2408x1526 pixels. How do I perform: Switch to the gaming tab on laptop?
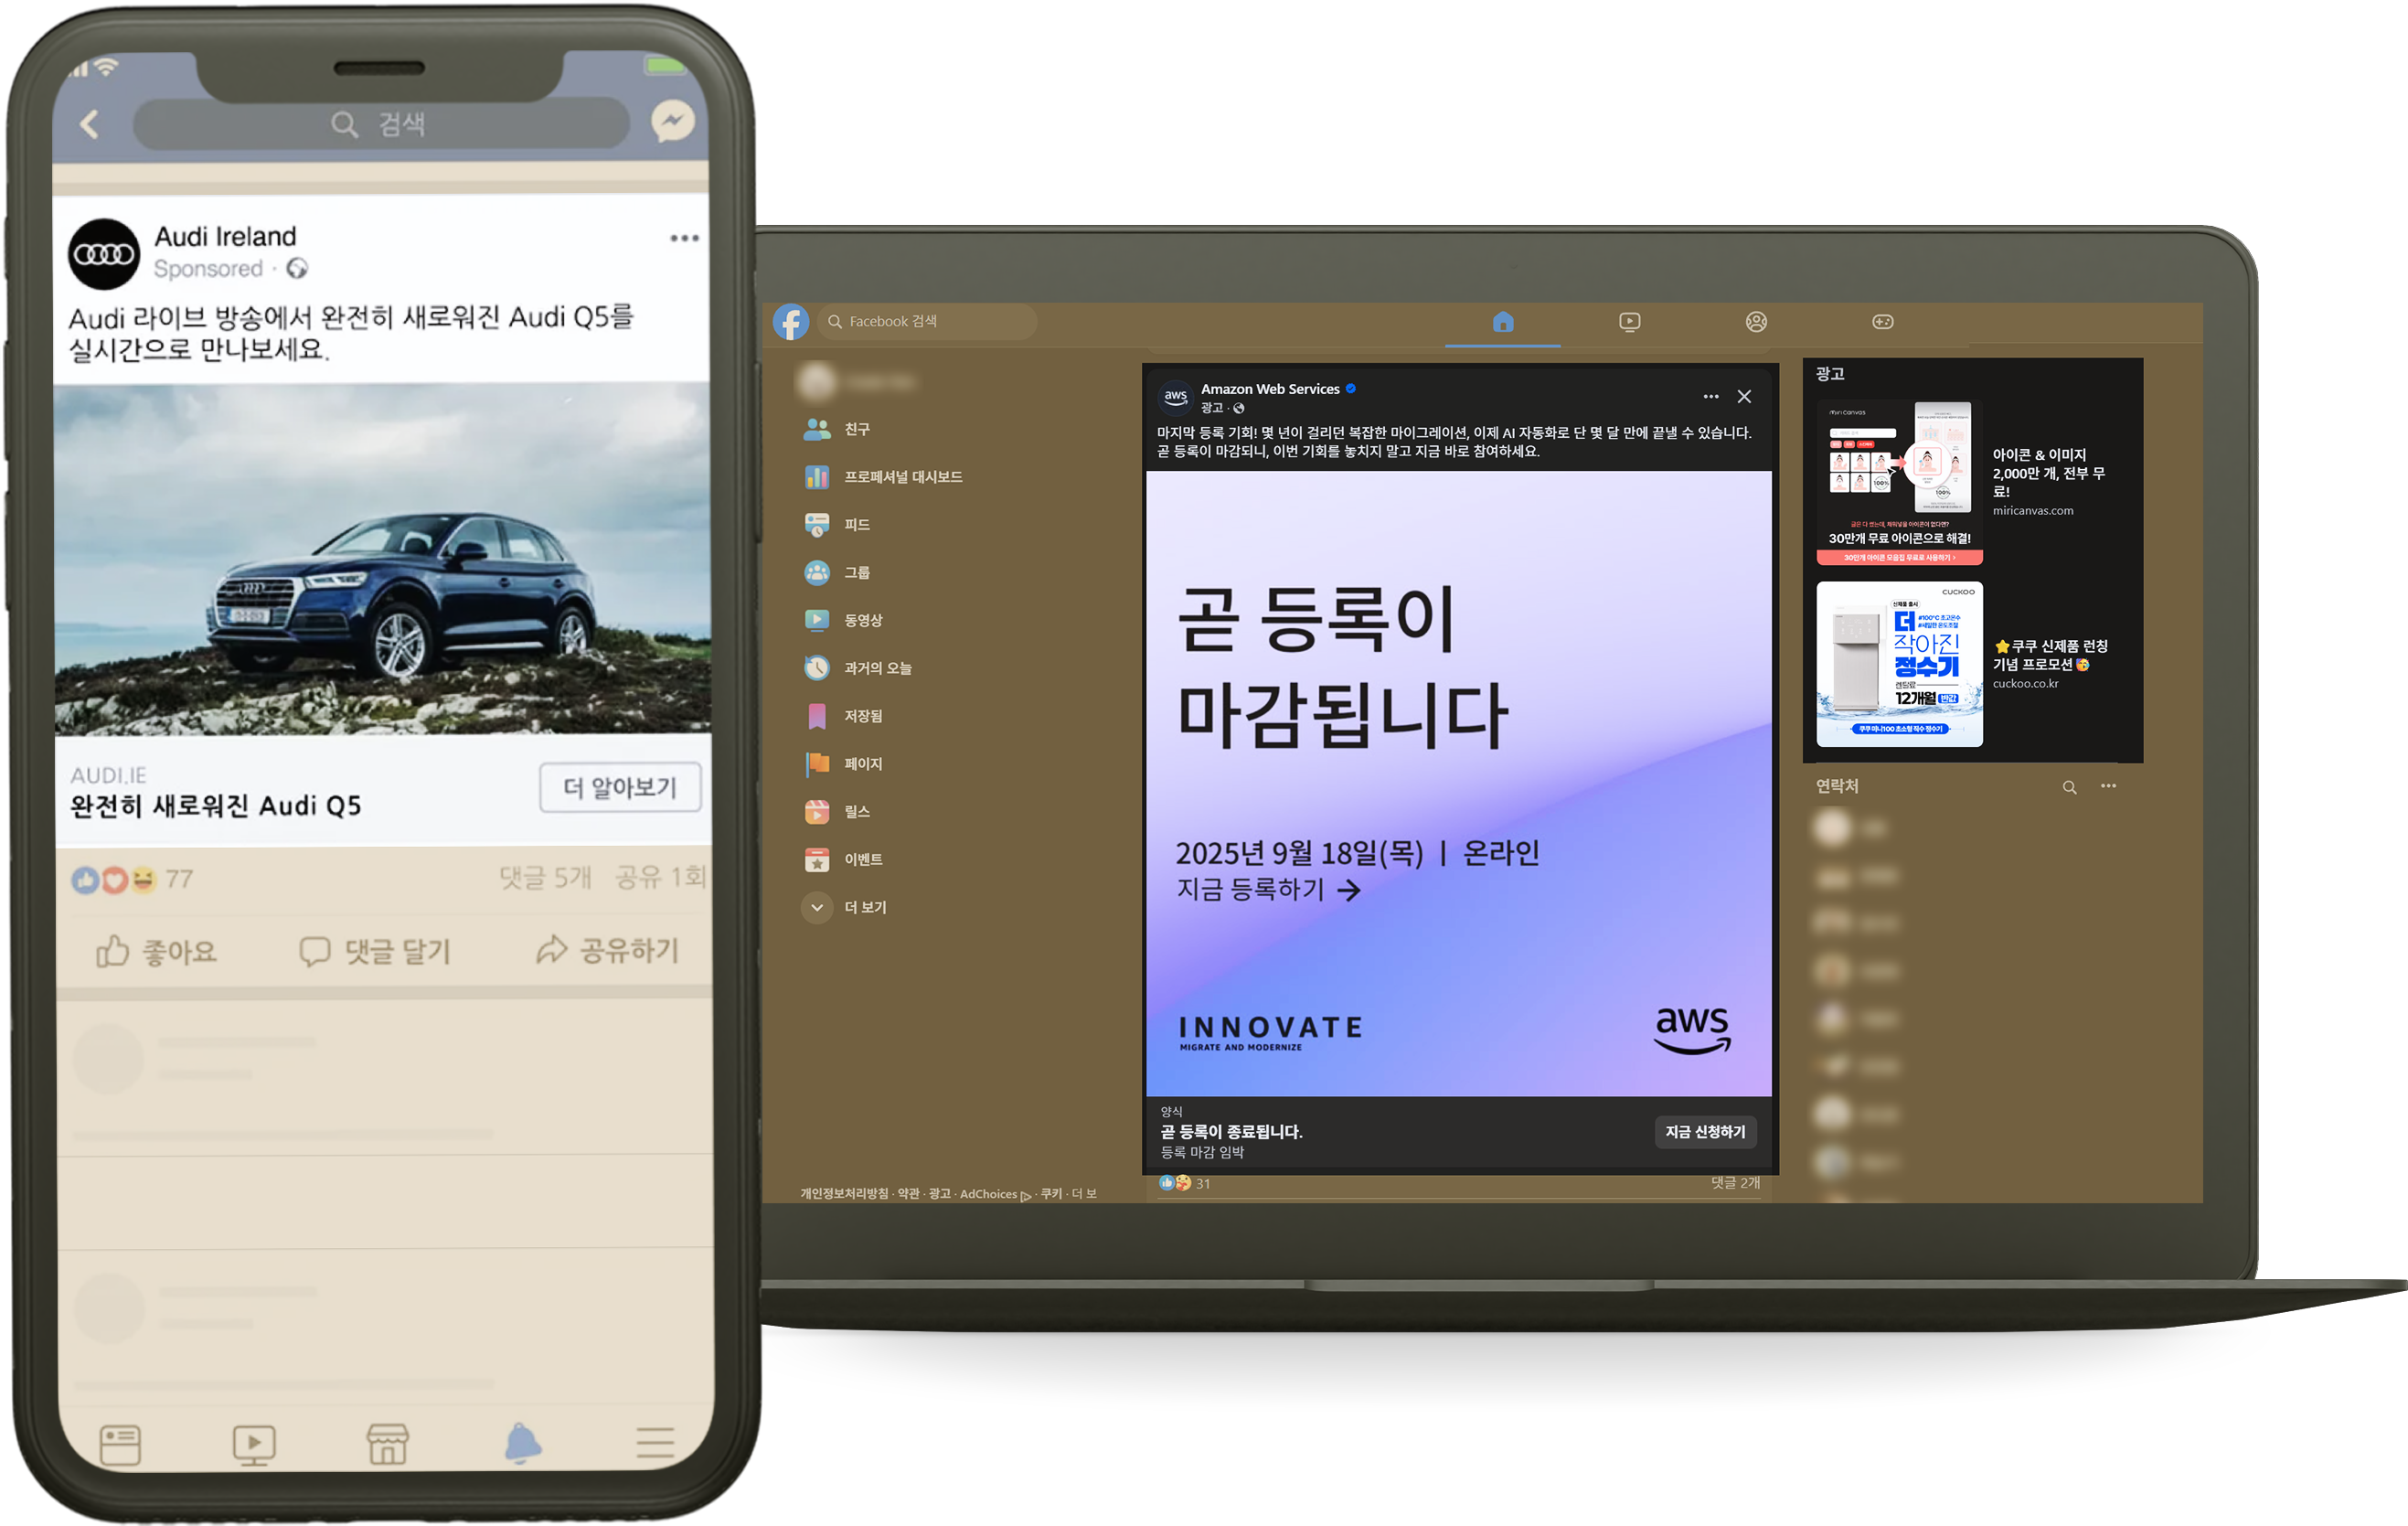pyautogui.click(x=1882, y=322)
